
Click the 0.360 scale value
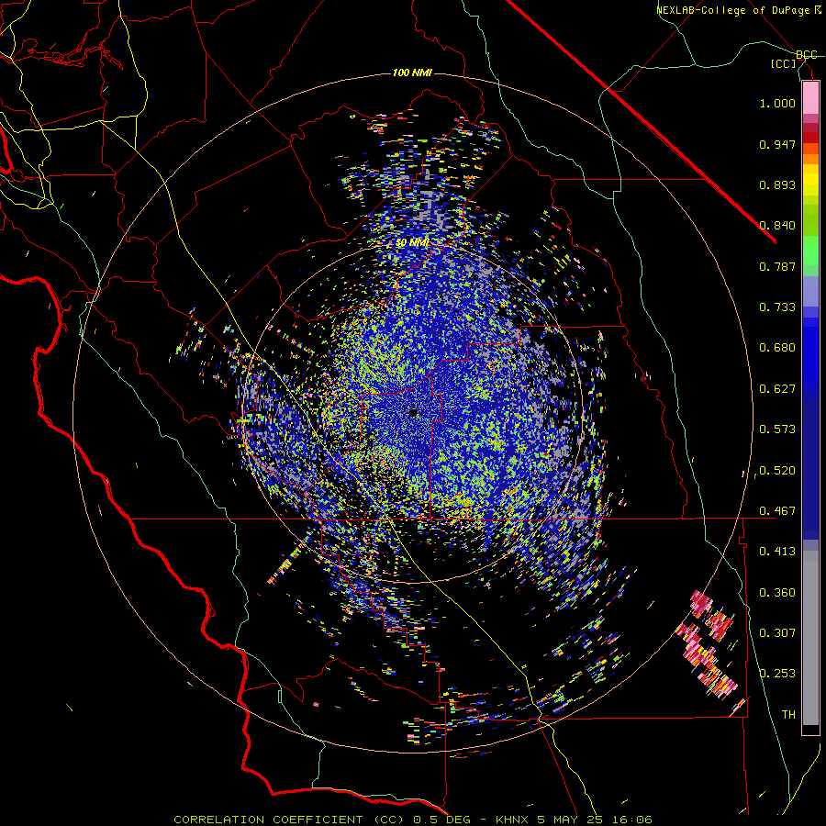(777, 593)
